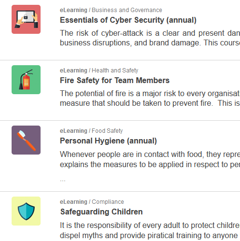Click the Food Safety category label
This screenshot has width=240, height=241.
pos(107,131)
